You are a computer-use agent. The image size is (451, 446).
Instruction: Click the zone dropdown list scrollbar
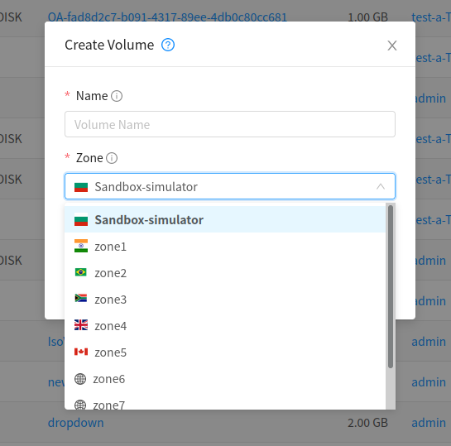pos(391,286)
